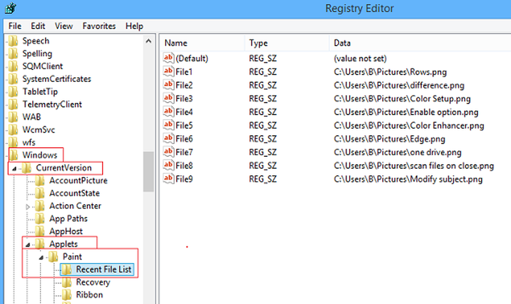Image resolution: width=511 pixels, height=304 pixels.
Task: Click the AppHost folder icon
Action: click(40, 231)
